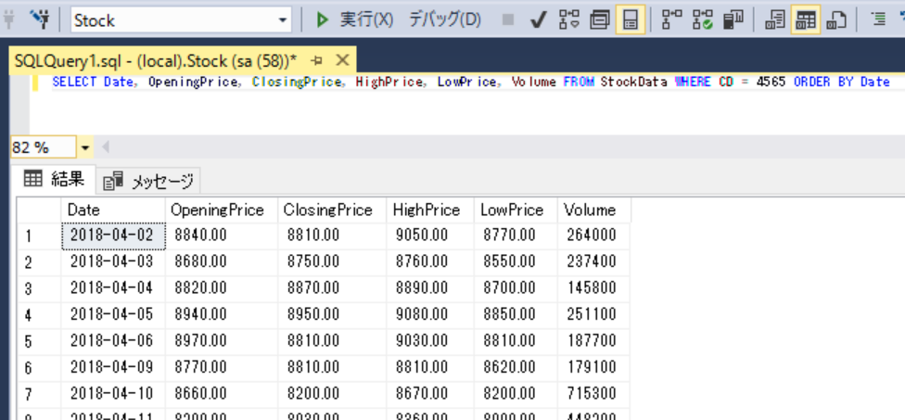Click HighPrice cell 9050.00

(x=430, y=236)
